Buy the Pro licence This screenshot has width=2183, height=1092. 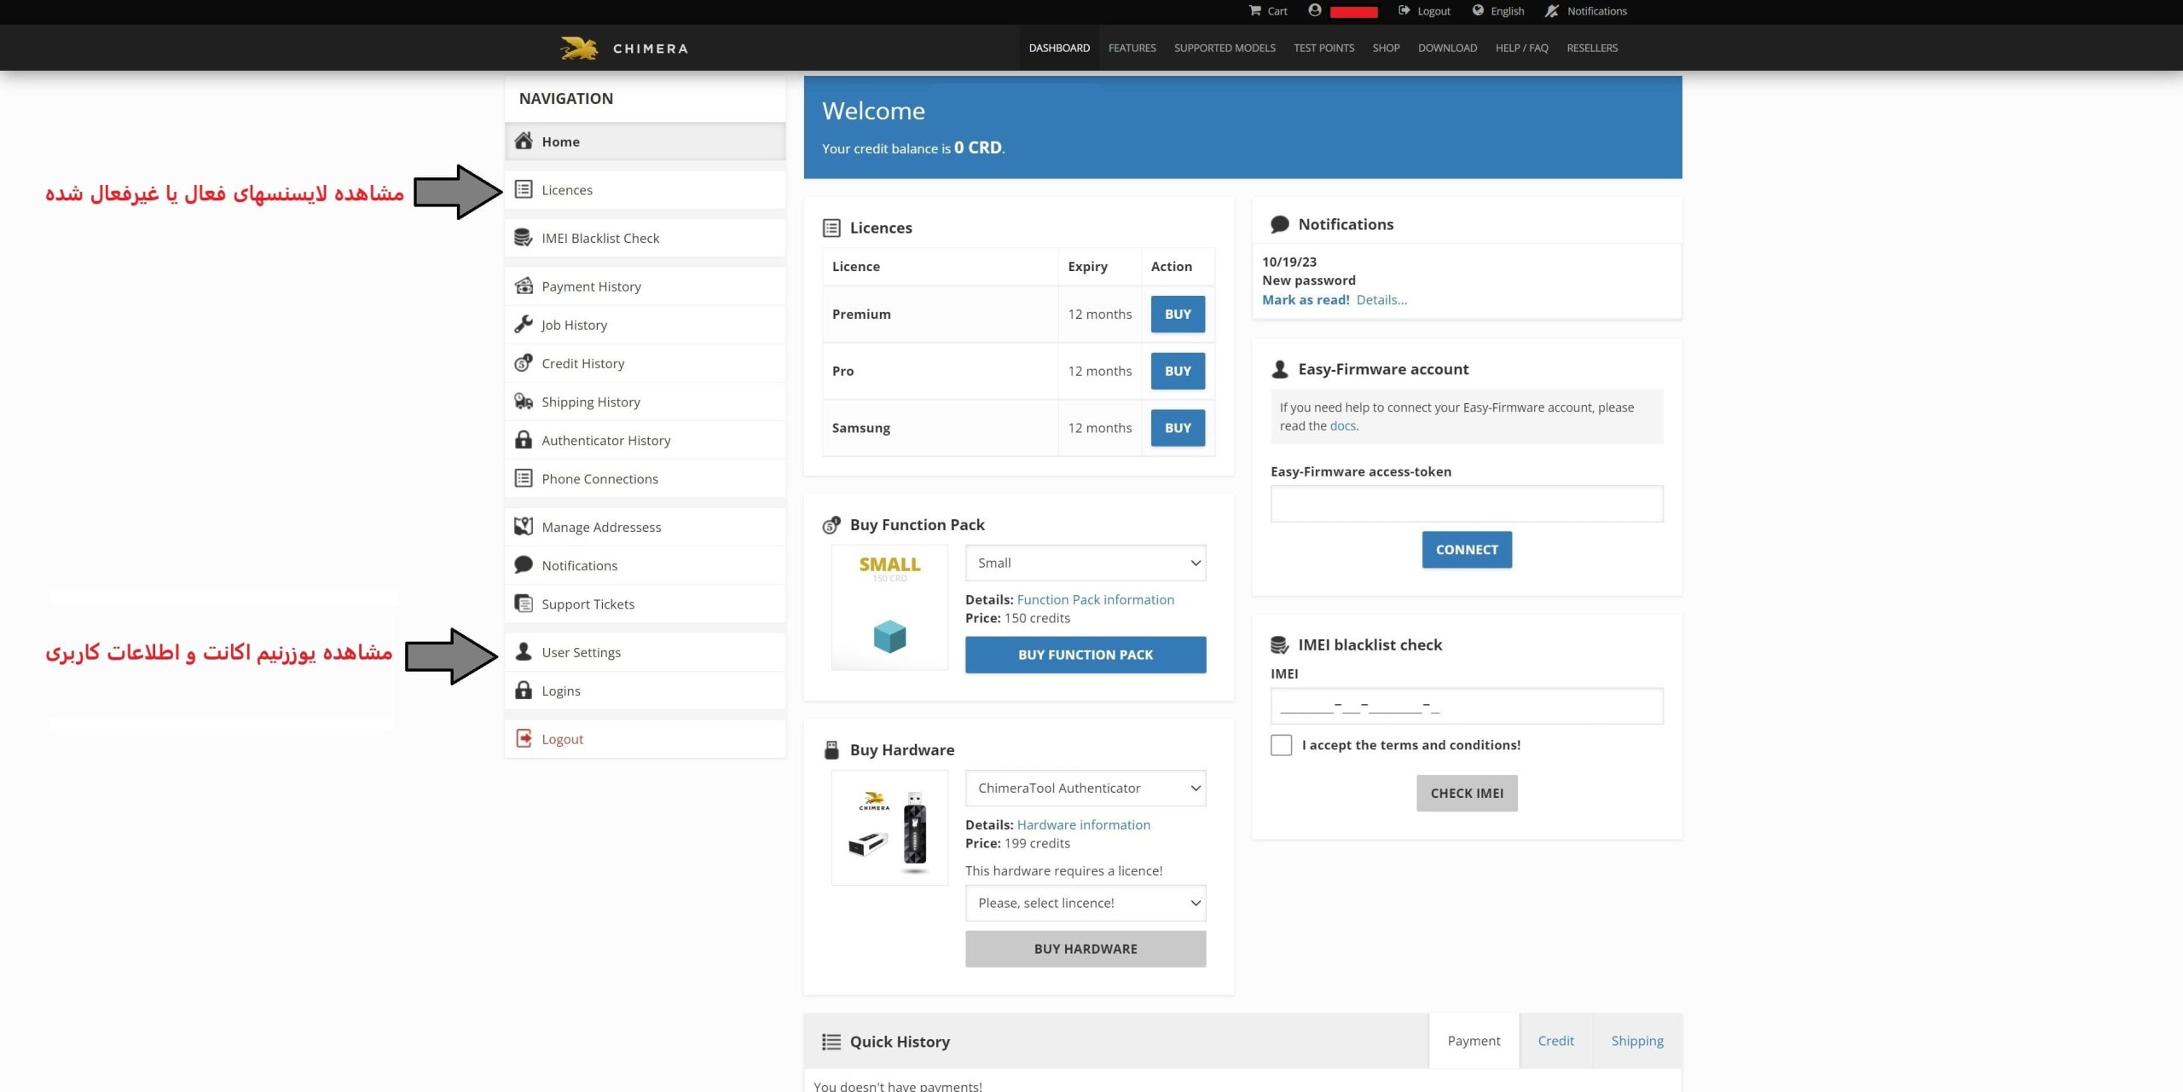1178,372
